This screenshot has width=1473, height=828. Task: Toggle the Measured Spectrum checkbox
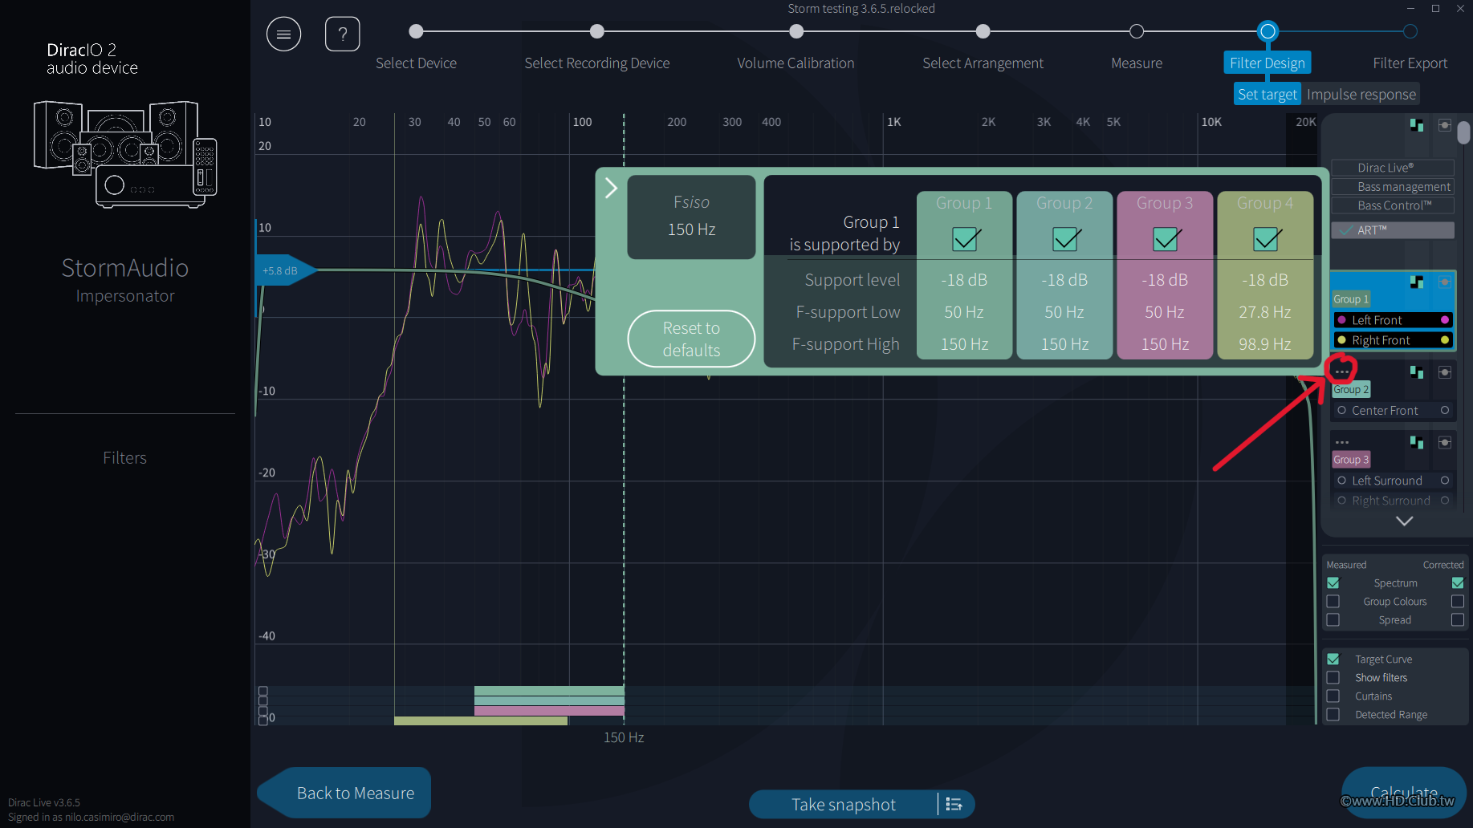click(1333, 583)
